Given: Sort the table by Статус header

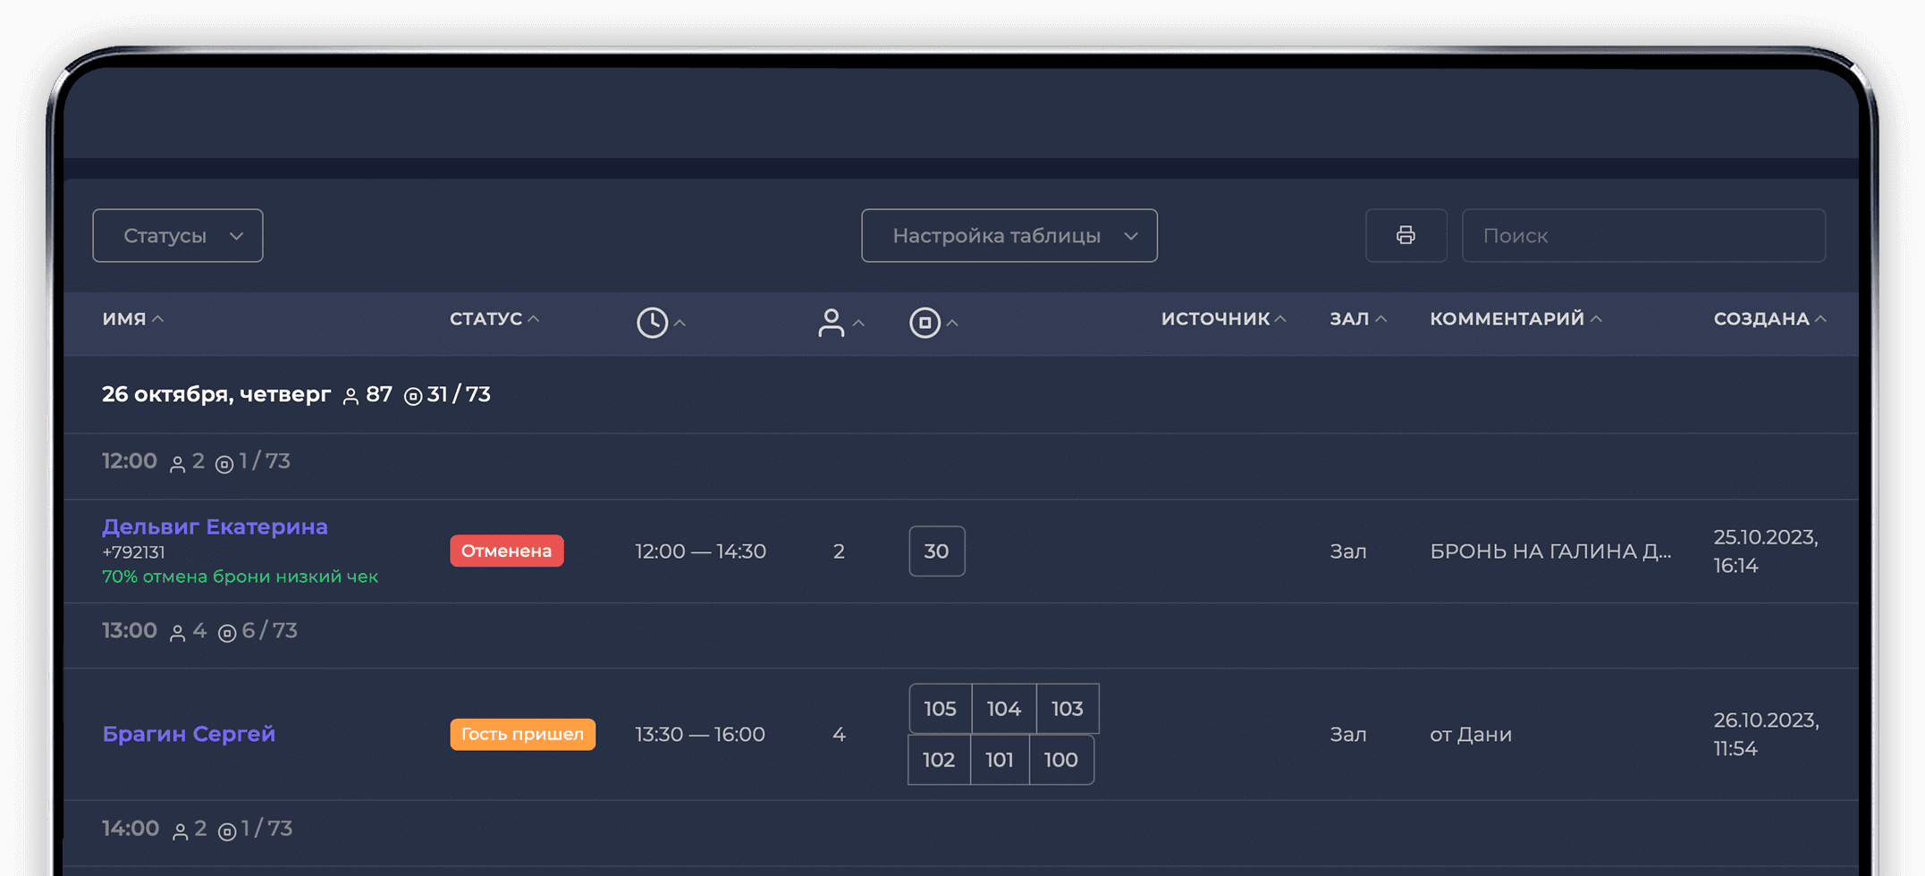Looking at the screenshot, I should click(x=486, y=319).
